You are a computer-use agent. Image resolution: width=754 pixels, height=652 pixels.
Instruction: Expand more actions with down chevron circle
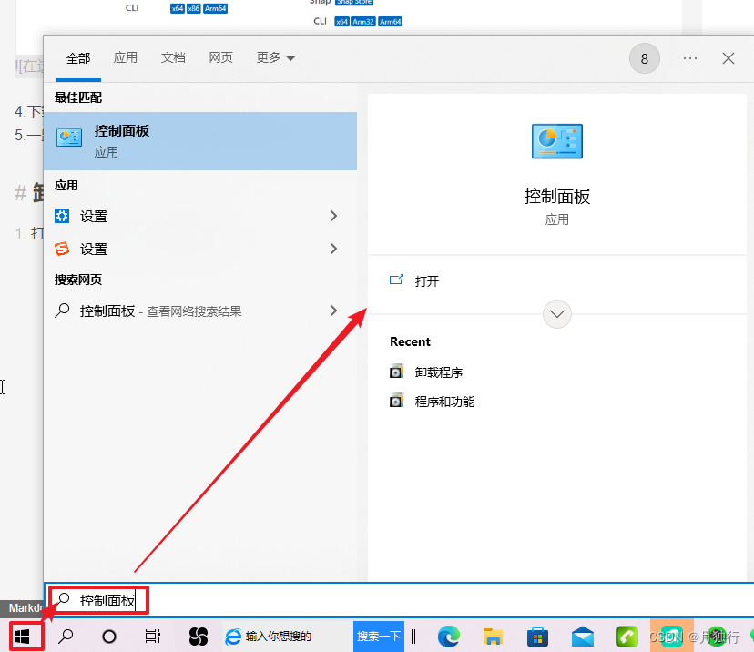[x=556, y=314]
